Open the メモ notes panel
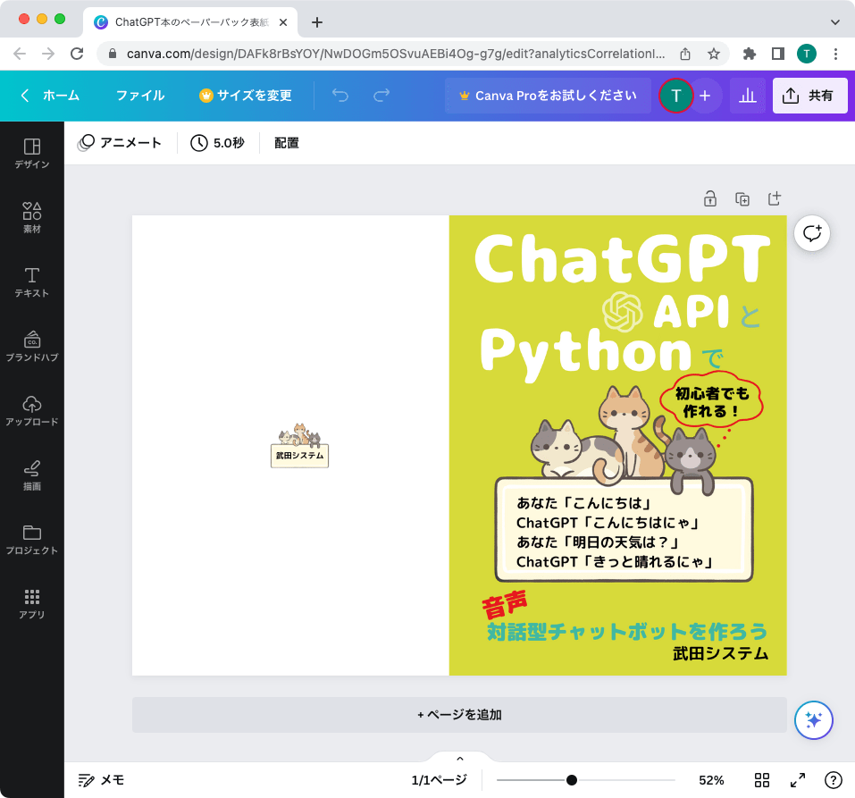Screen dimensions: 855x798 pyautogui.click(x=102, y=780)
